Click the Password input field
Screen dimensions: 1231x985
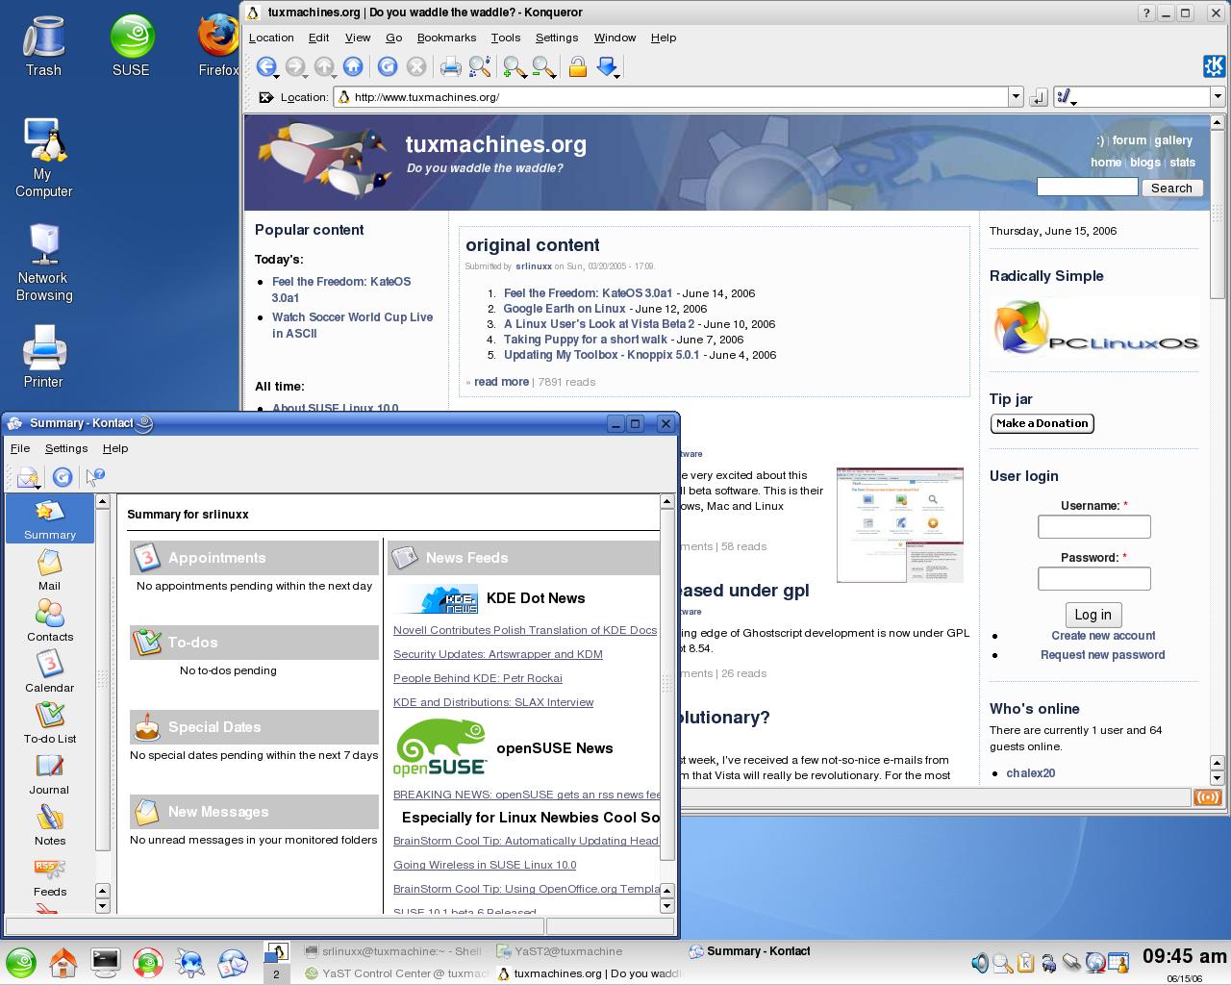point(1093,578)
